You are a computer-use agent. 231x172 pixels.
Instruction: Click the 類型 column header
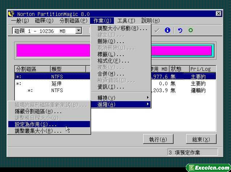coord(68,69)
